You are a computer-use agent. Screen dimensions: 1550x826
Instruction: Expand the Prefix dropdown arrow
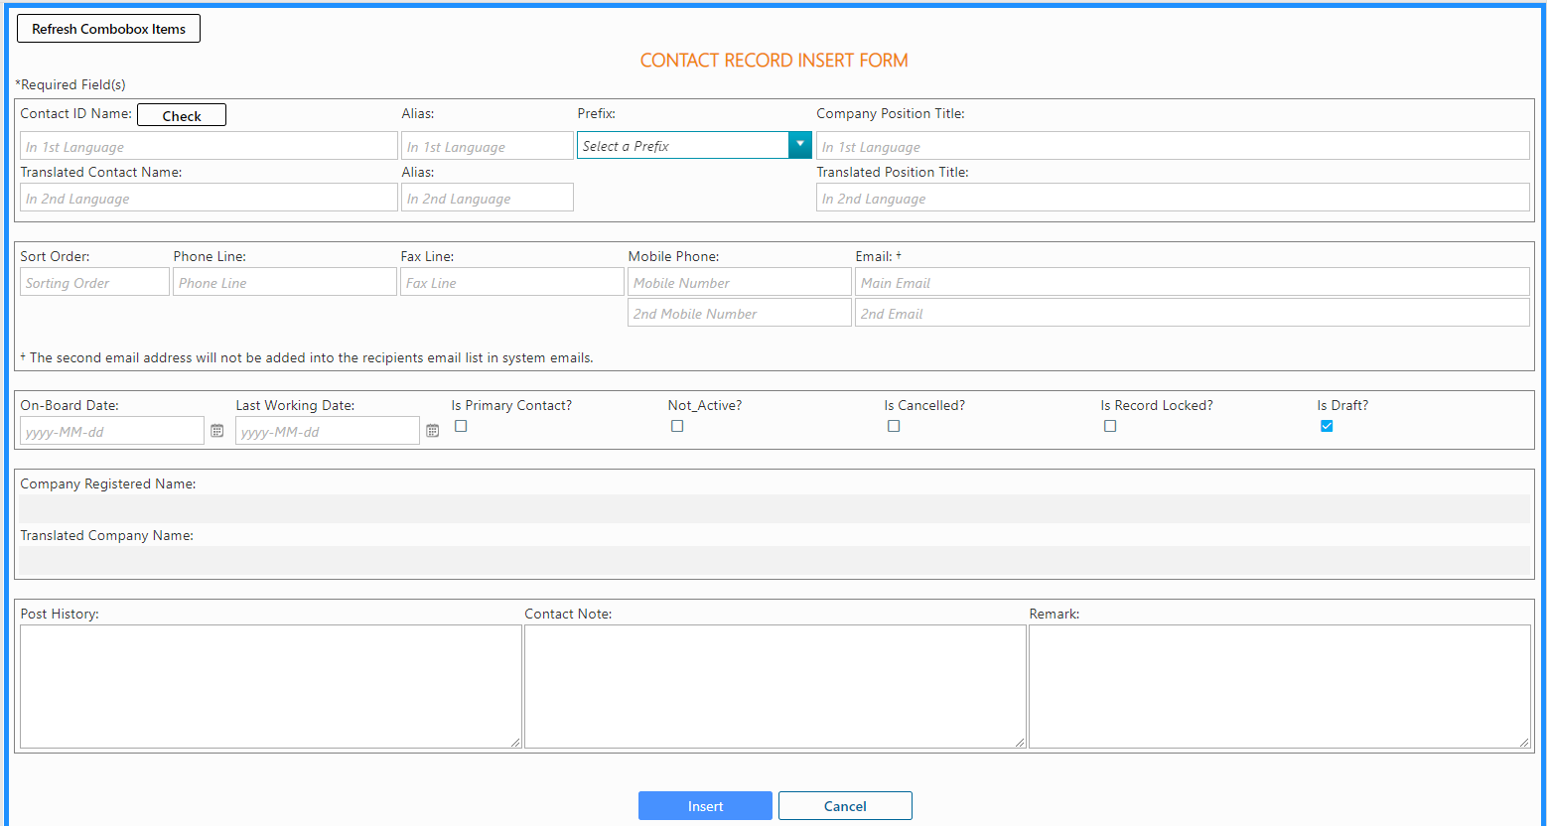pyautogui.click(x=799, y=145)
